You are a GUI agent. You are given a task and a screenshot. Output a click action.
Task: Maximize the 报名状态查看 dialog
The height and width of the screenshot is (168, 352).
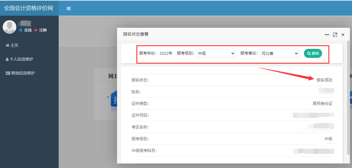click(x=335, y=35)
